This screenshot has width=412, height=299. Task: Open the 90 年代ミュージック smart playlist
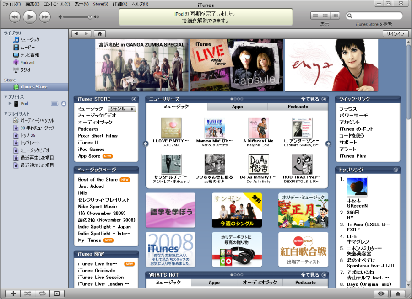[x=34, y=128]
